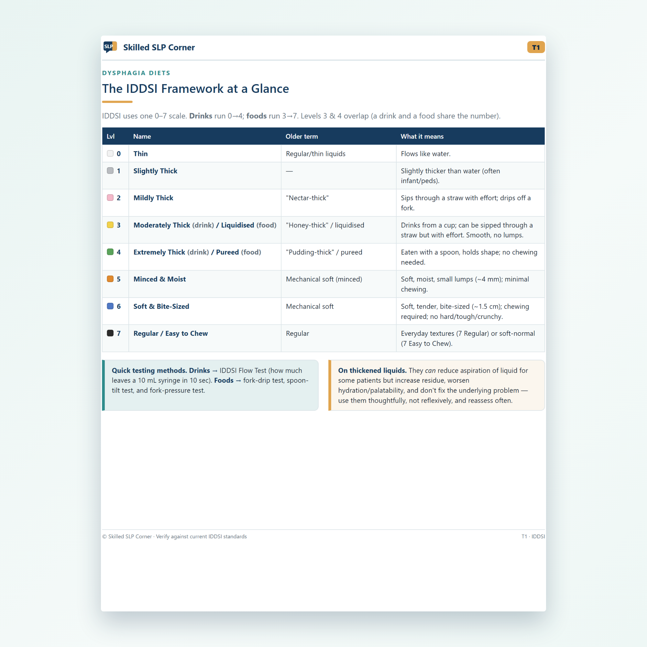Click The IDDSI Framework at a Glance heading
The height and width of the screenshot is (647, 647).
196,89
